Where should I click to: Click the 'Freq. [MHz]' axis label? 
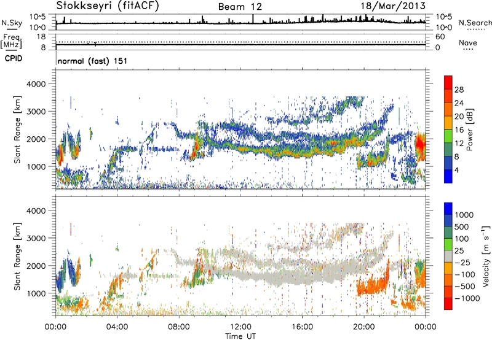click(11, 41)
